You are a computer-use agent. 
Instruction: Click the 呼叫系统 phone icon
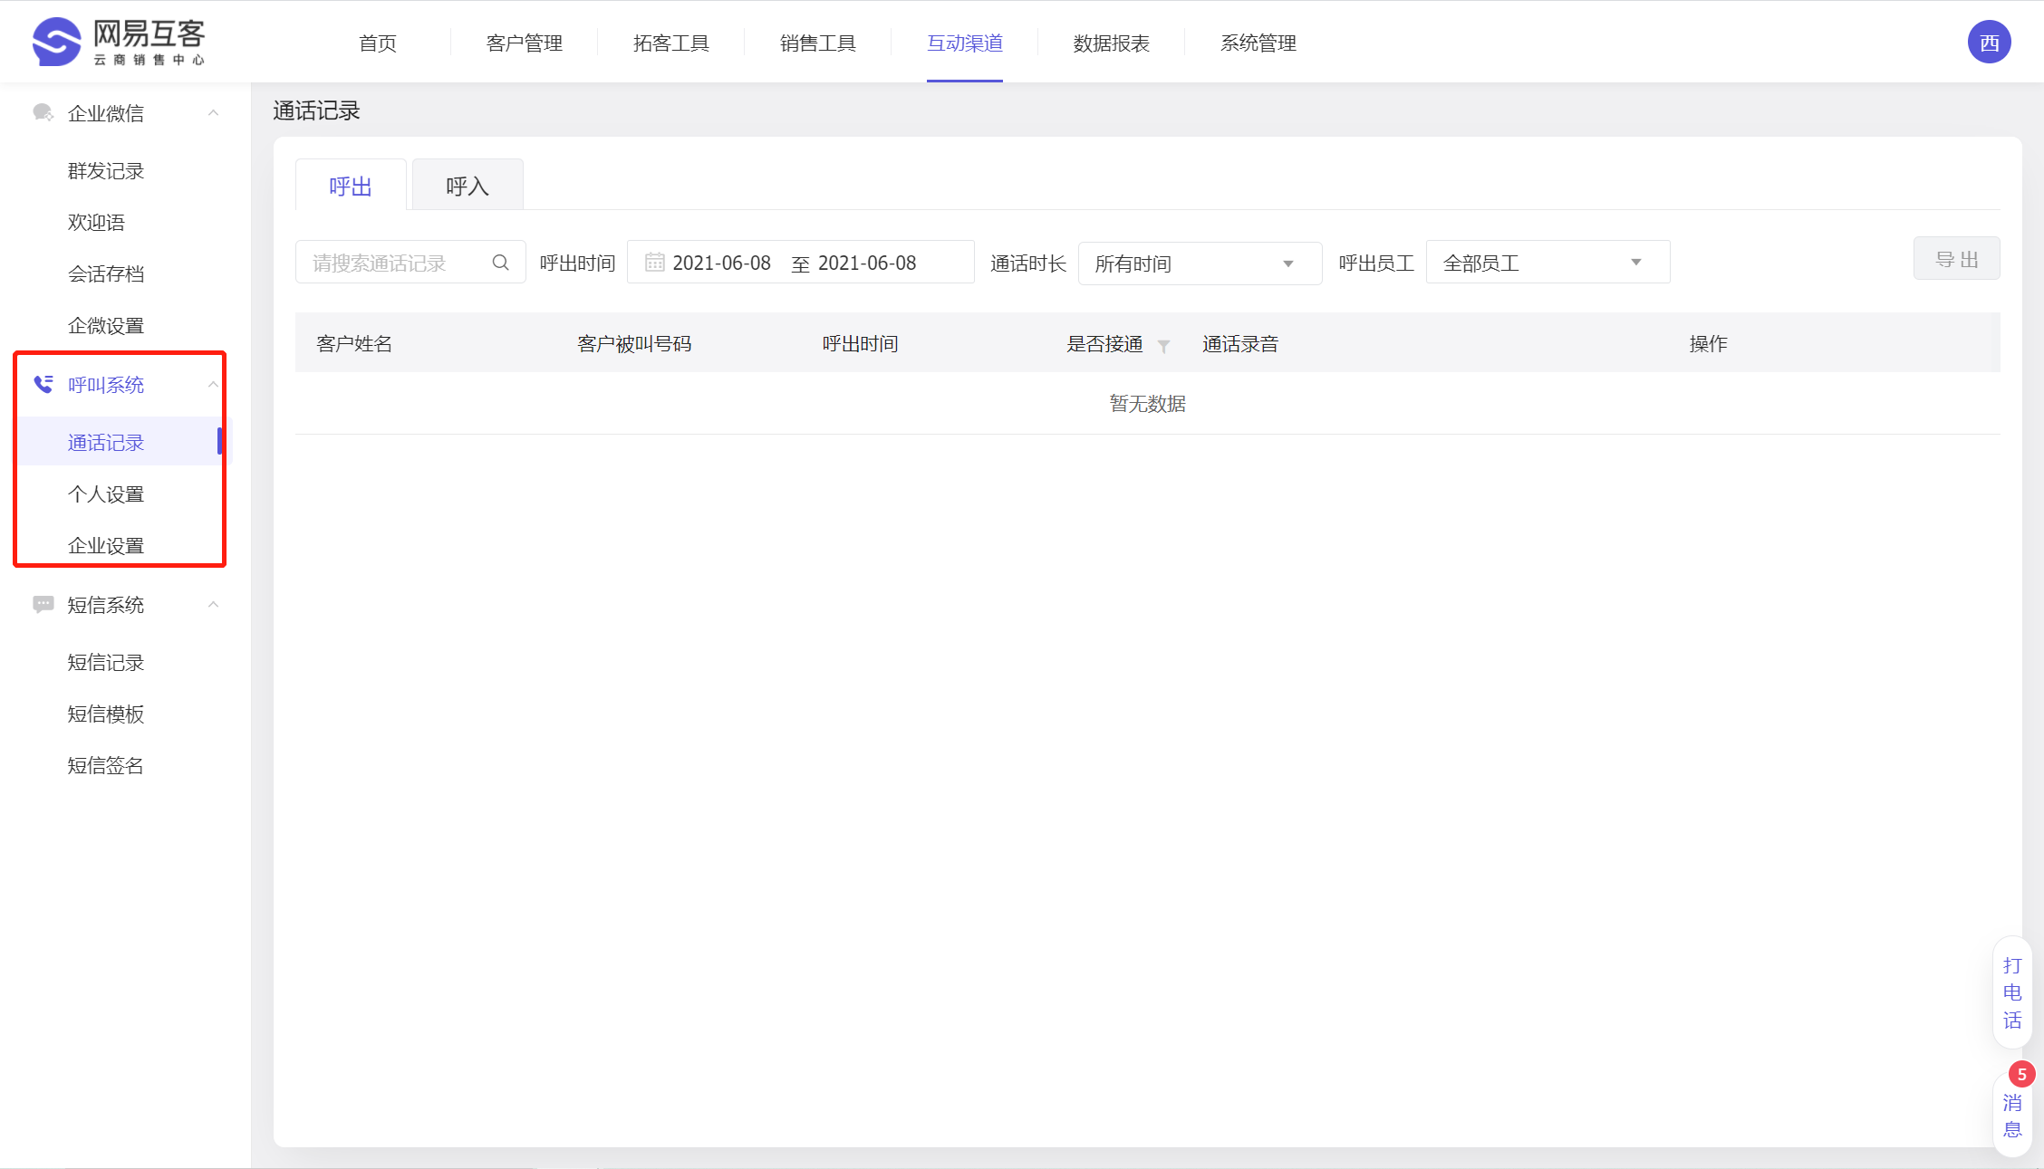click(x=43, y=384)
